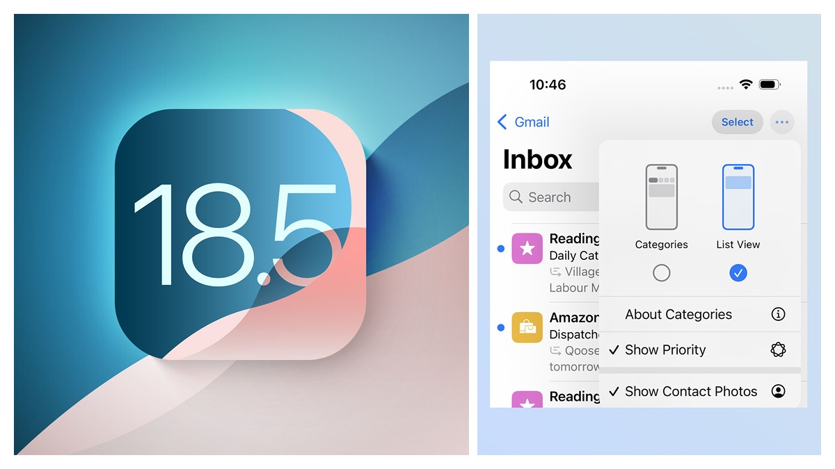This screenshot has width=835, height=469.
Task: Click the pink star icon beside Daily Cat email
Action: pyautogui.click(x=527, y=248)
